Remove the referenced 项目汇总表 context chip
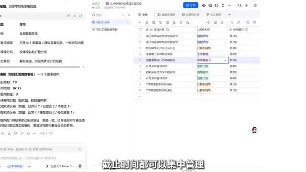 tap(80, 150)
